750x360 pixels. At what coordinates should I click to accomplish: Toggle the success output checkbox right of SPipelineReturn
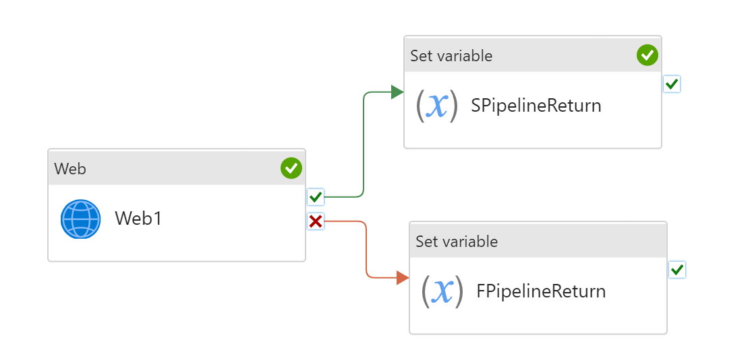coord(672,84)
